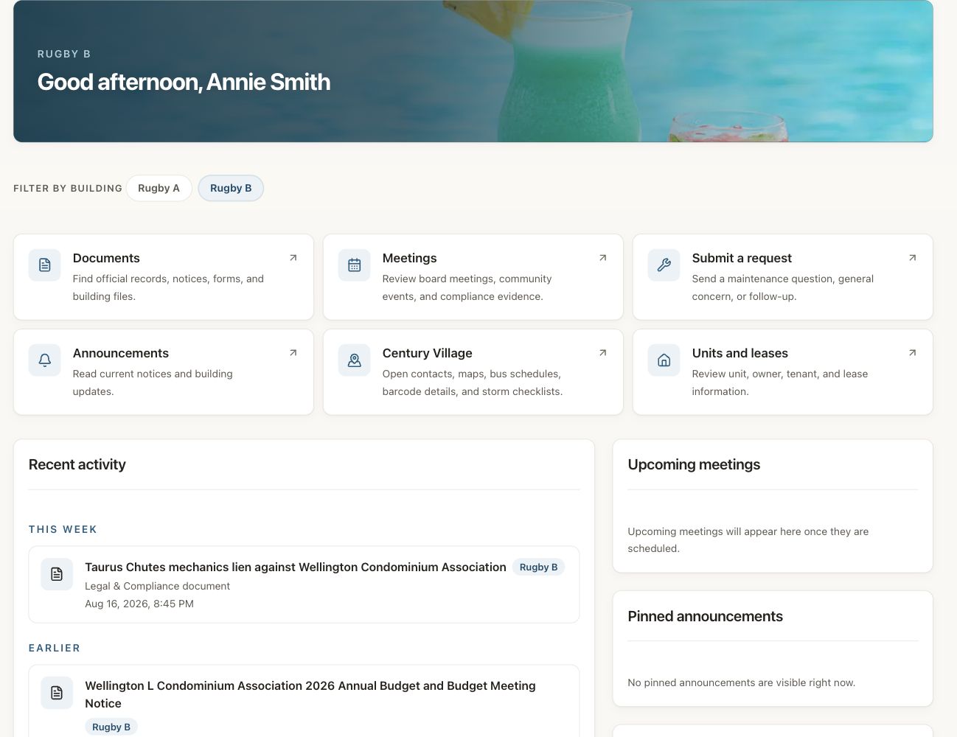Click the 'FILTER BY BUILDING' label
The width and height of the screenshot is (957, 737).
[68, 188]
